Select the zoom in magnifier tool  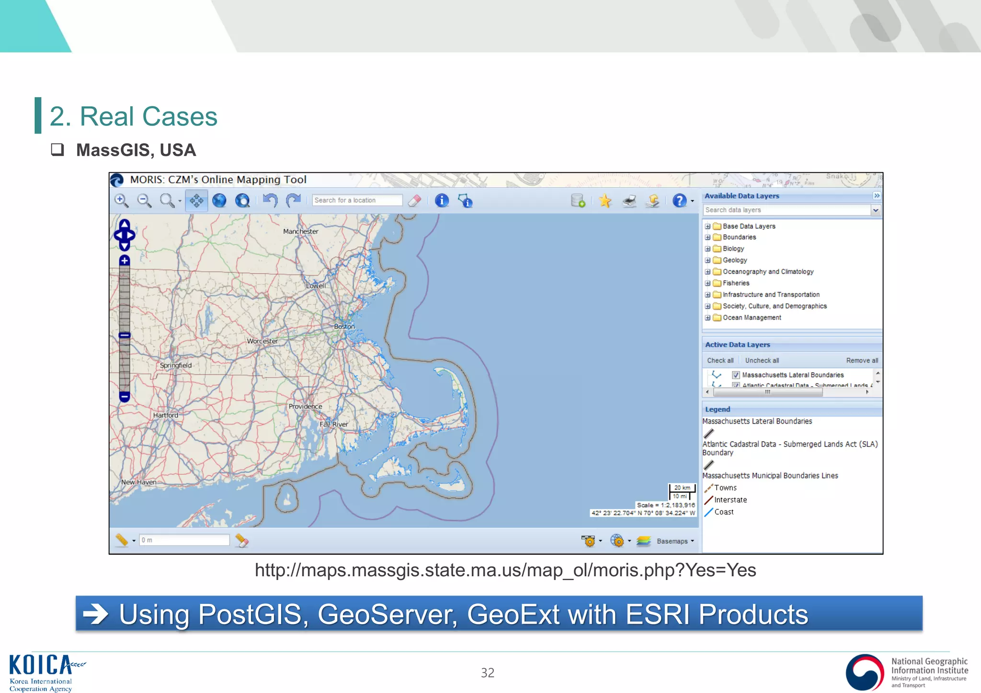click(121, 201)
